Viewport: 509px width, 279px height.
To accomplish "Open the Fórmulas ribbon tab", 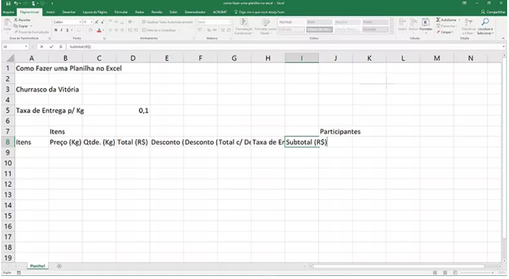I will [x=121, y=12].
